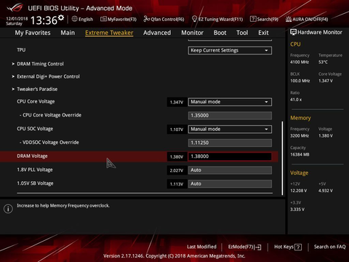
Task: Expand DRAM Timing Control submenu
Action: point(40,64)
